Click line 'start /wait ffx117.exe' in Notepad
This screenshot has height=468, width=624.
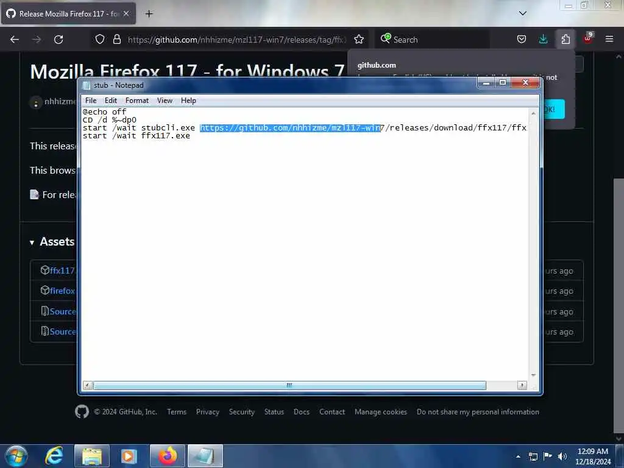point(136,136)
